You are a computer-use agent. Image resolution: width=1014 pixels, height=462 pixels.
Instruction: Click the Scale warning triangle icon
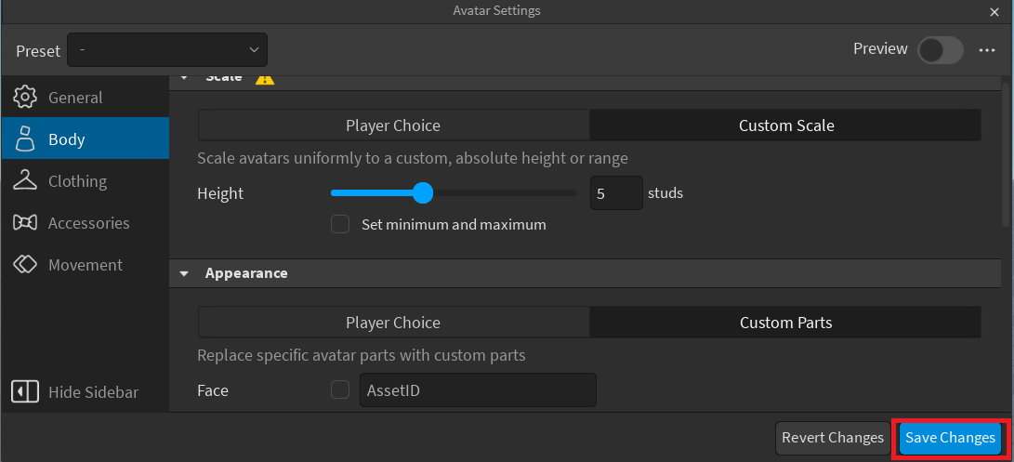pos(265,78)
